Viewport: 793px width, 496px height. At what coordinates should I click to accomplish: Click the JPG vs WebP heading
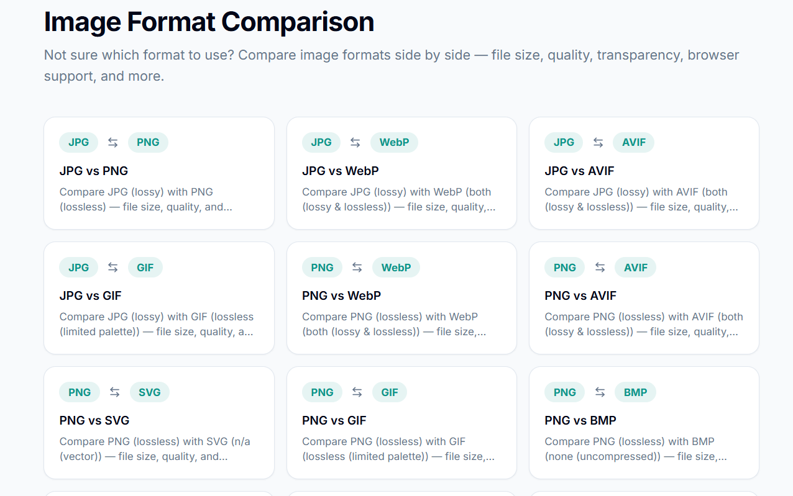pyautogui.click(x=341, y=171)
